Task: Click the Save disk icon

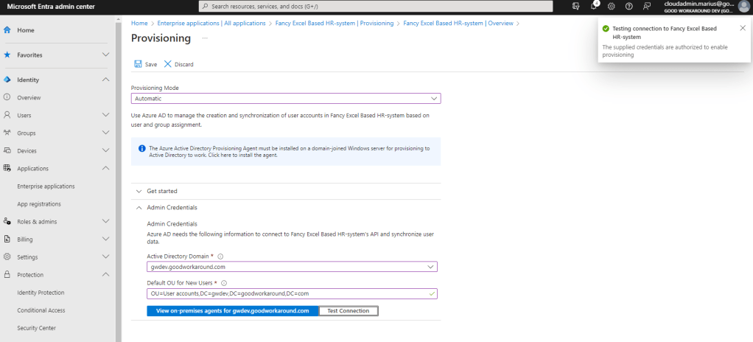Action: pyautogui.click(x=138, y=64)
